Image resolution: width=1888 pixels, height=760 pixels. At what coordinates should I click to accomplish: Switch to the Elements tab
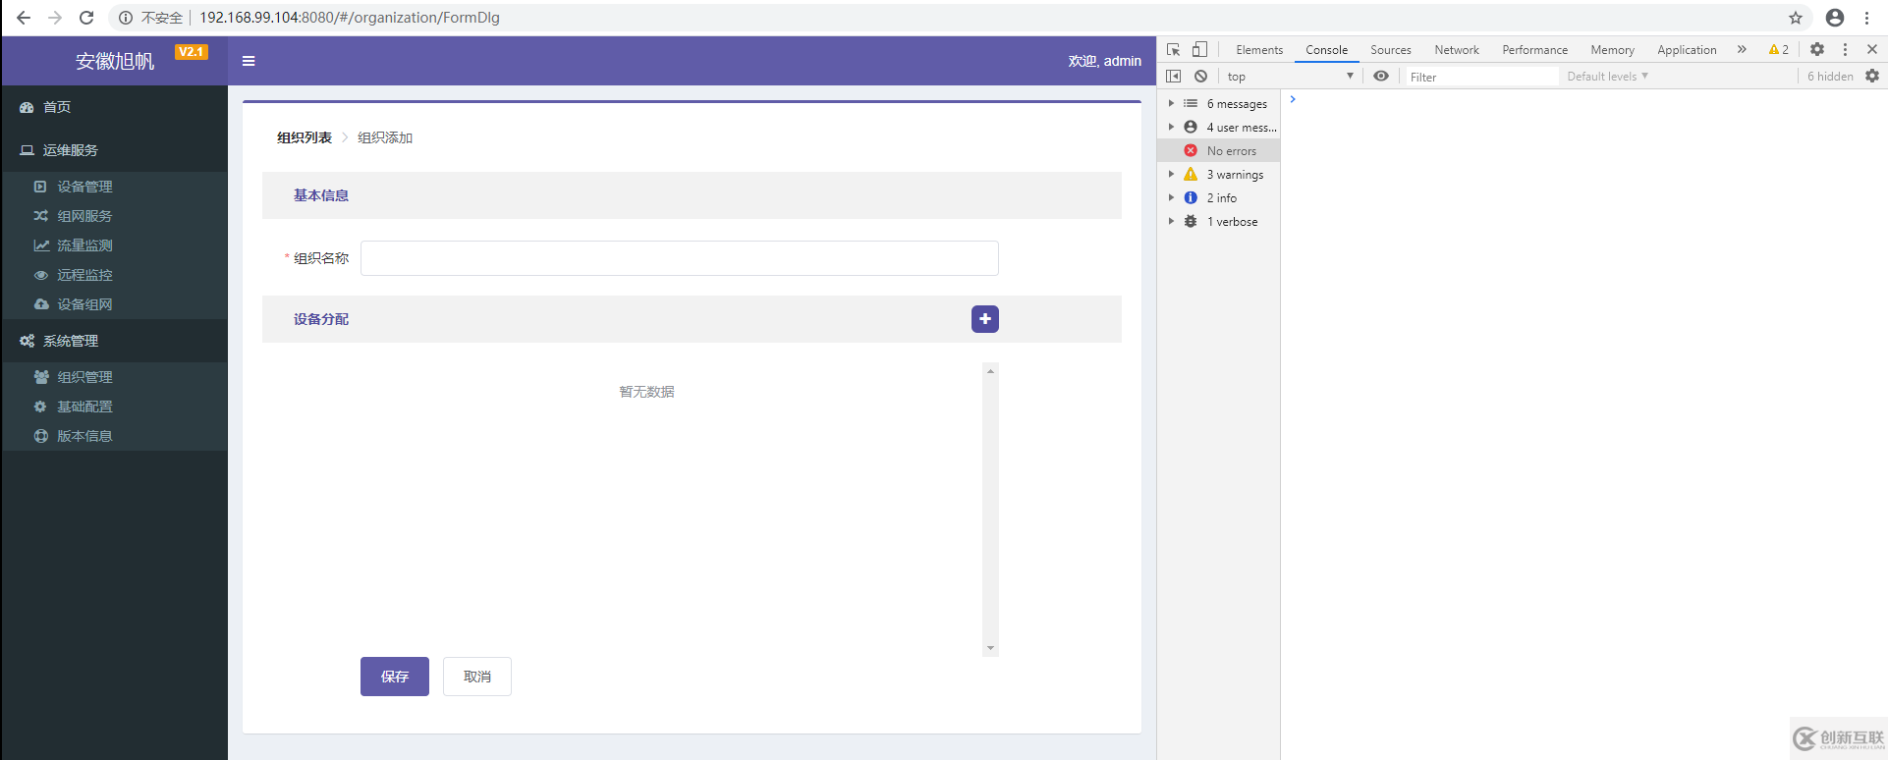(1259, 50)
